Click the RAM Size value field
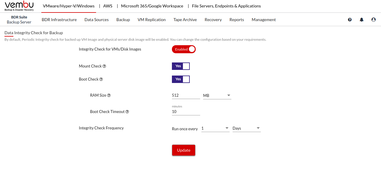This screenshot has width=381, height=196. [186, 95]
